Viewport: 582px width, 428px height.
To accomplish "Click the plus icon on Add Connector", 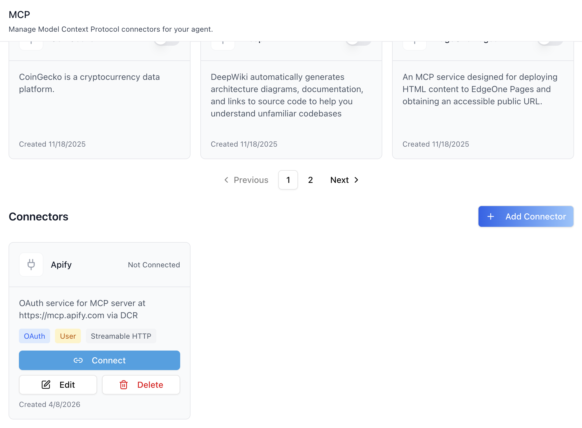I will tap(491, 216).
